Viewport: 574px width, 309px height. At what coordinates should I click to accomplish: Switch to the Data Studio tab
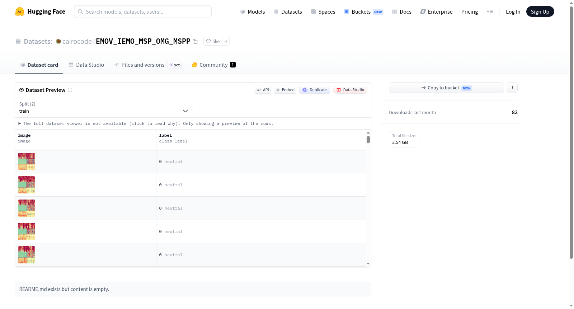click(86, 65)
